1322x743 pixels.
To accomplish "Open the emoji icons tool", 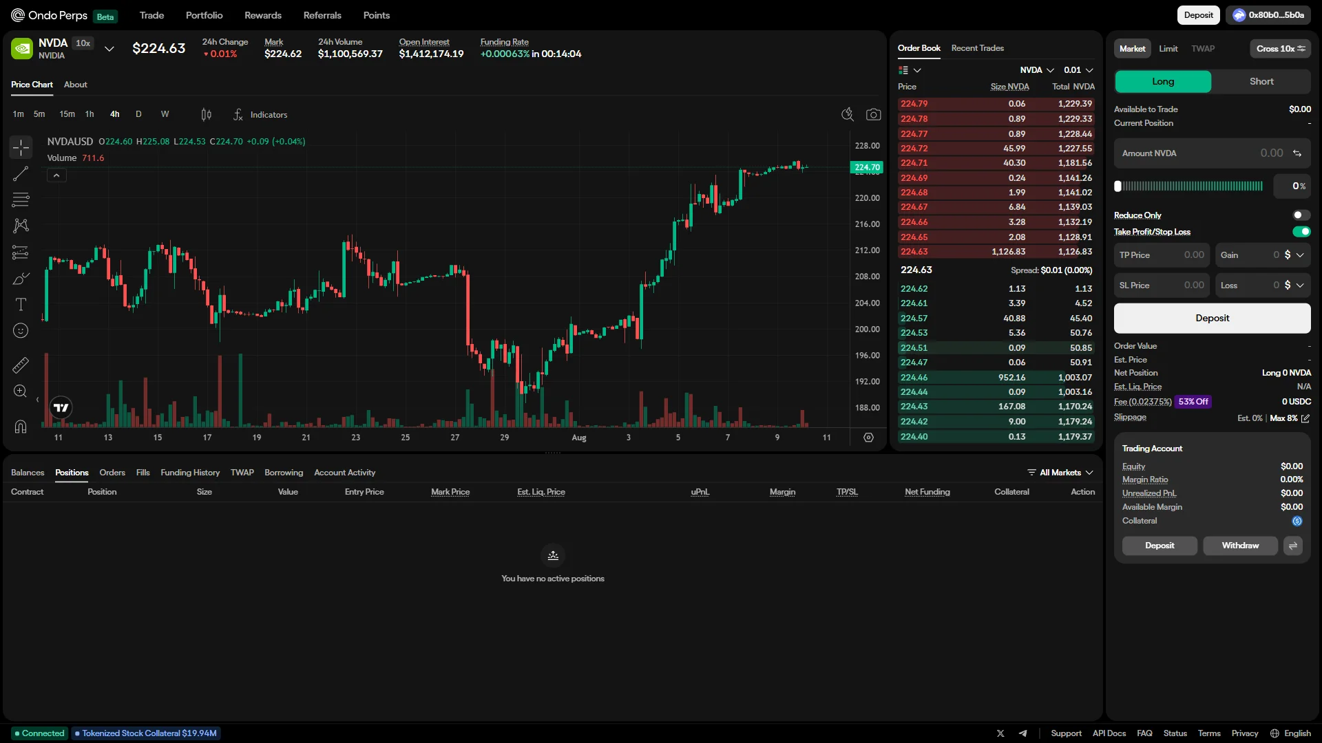I will [21, 331].
